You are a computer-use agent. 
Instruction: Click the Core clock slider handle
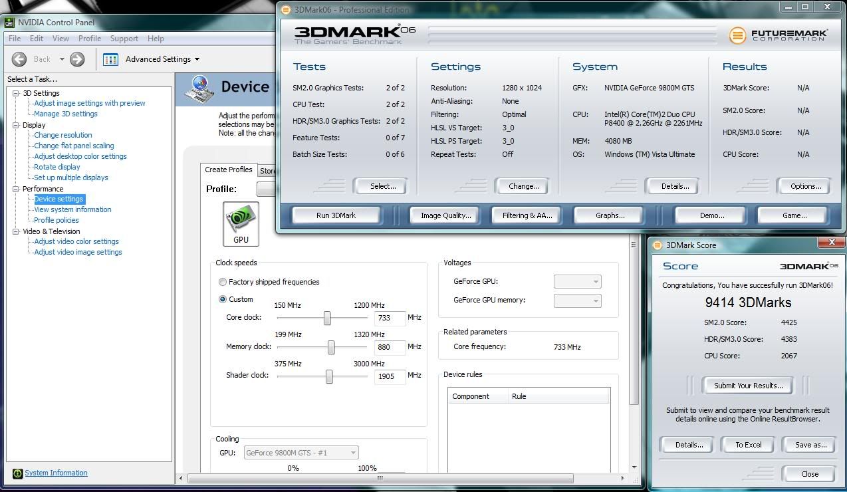pyautogui.click(x=327, y=318)
